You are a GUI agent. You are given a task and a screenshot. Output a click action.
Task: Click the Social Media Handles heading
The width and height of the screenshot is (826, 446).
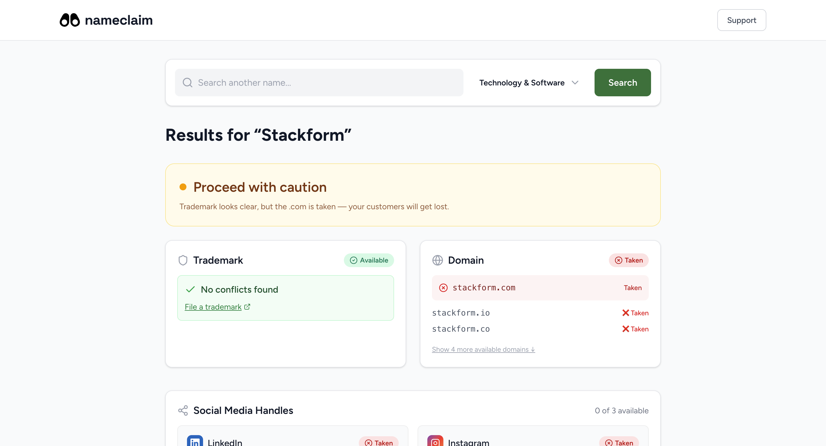(243, 410)
